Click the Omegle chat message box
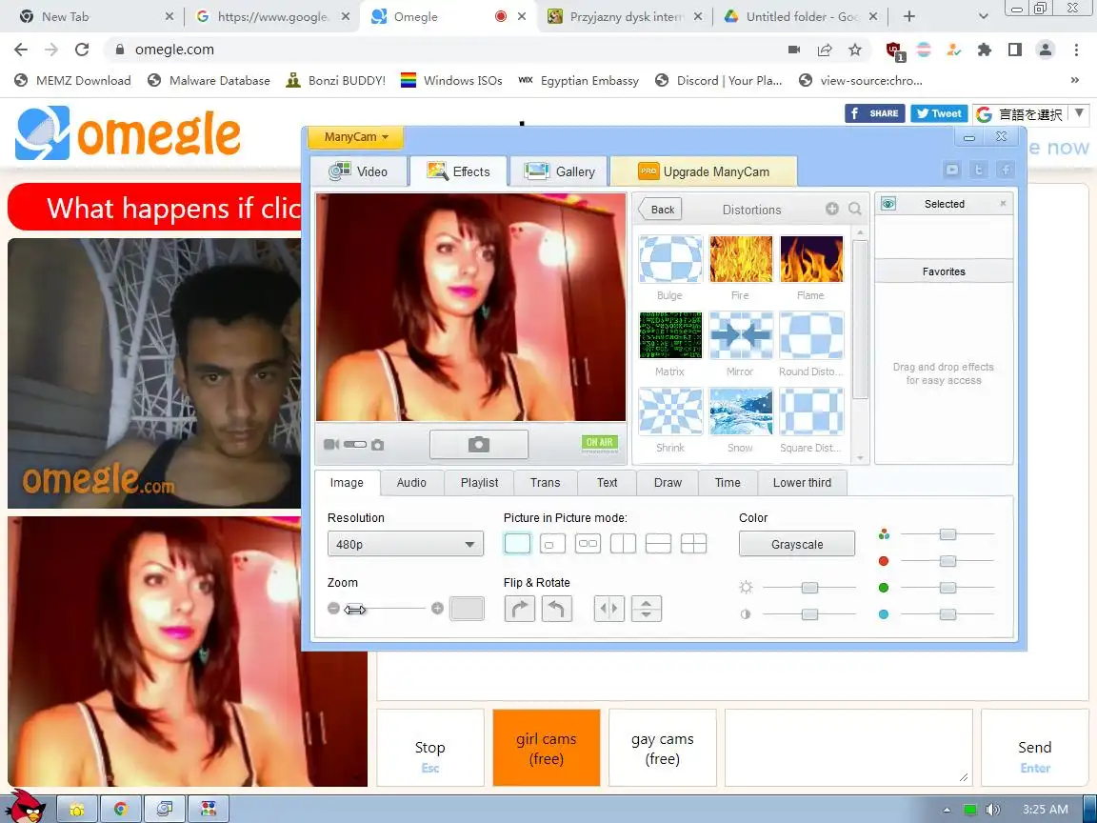The width and height of the screenshot is (1097, 823). pyautogui.click(x=848, y=748)
